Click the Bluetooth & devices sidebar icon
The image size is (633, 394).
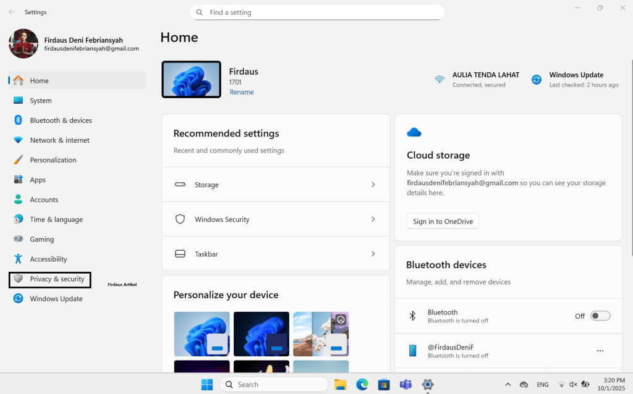coord(19,120)
